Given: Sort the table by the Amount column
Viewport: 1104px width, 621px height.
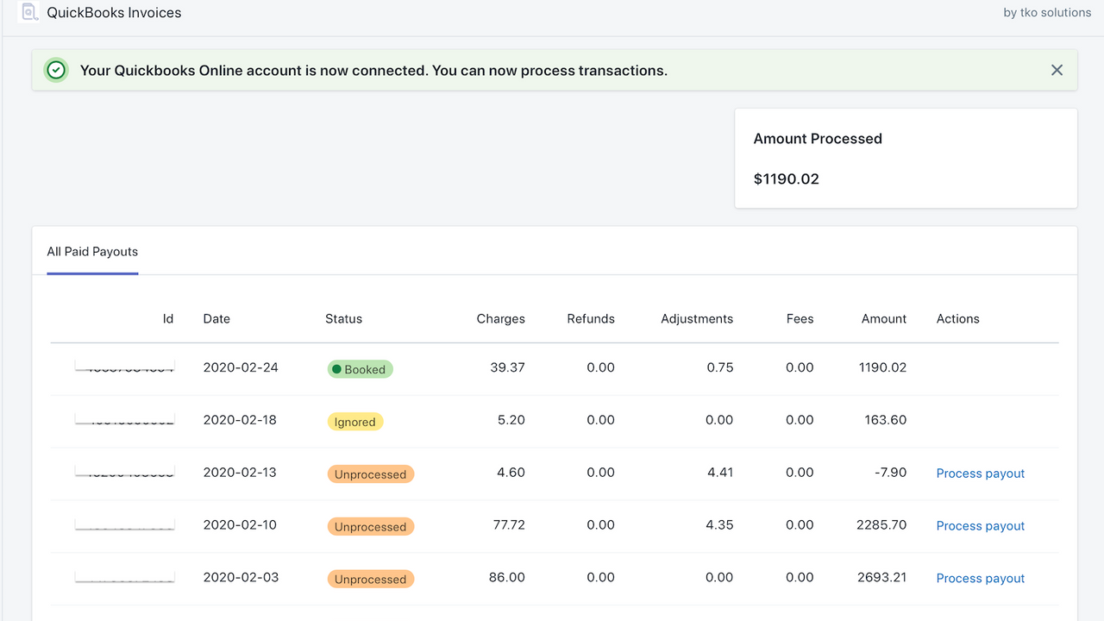Looking at the screenshot, I should 883,318.
